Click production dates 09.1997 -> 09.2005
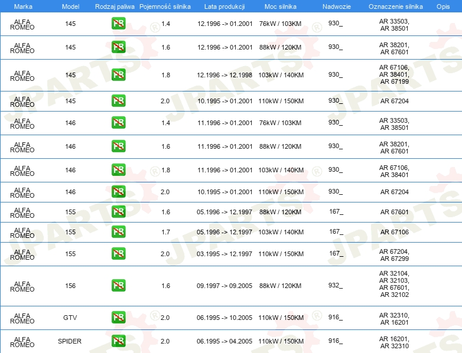The width and height of the screenshot is (462, 353). (225, 286)
